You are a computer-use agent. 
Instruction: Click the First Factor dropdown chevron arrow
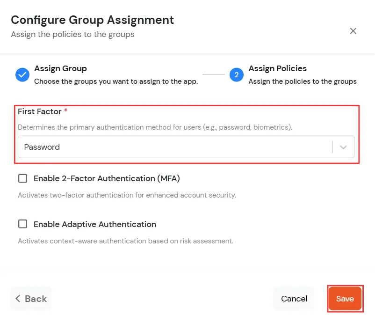tap(343, 147)
